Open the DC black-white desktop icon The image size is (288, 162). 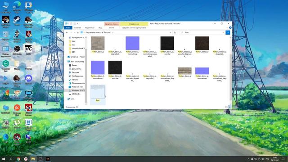click(28, 50)
